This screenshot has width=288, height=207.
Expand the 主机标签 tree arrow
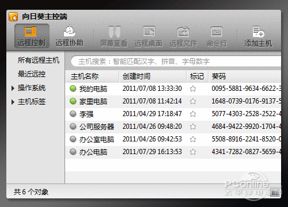pyautogui.click(x=13, y=102)
